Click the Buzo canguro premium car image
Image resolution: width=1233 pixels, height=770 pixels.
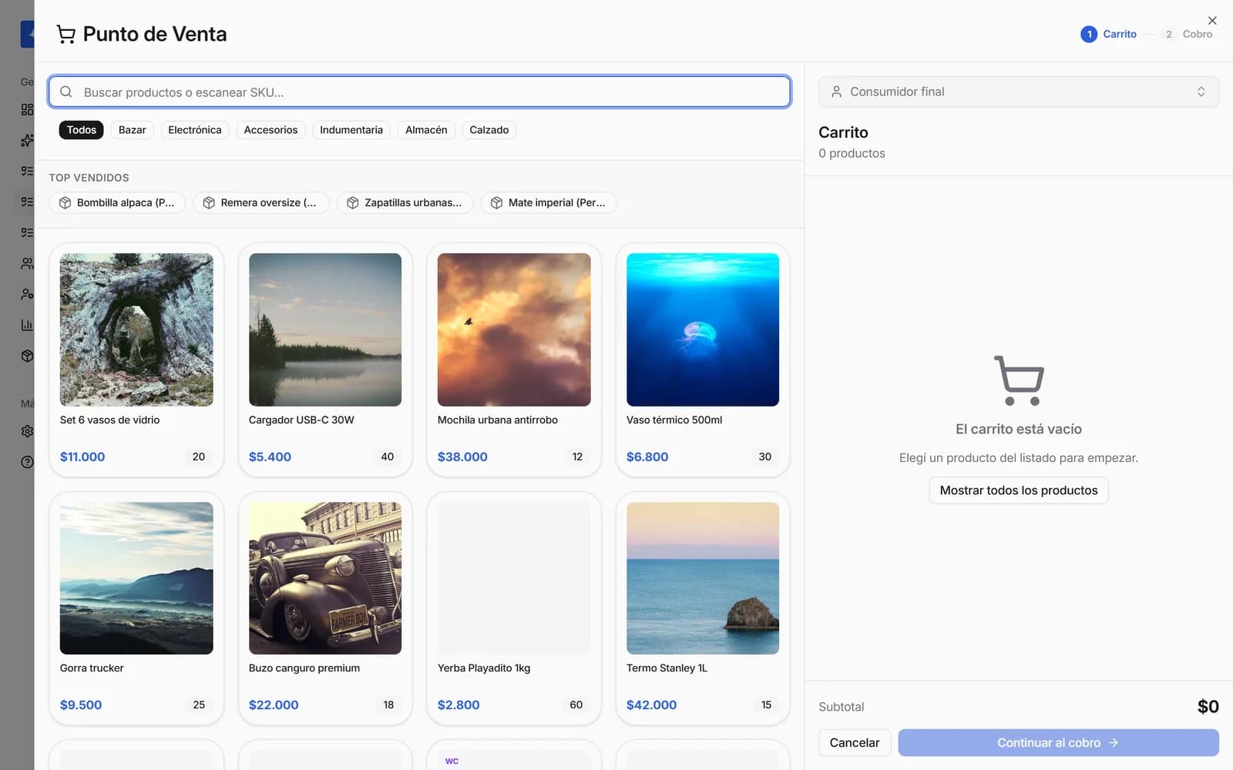coord(325,578)
